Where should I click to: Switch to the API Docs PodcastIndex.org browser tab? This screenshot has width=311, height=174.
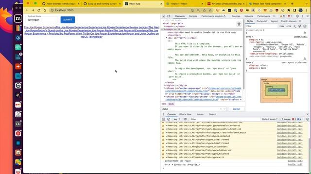click(226, 4)
